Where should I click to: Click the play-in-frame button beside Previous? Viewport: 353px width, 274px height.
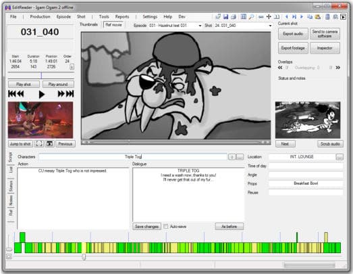coord(49,144)
